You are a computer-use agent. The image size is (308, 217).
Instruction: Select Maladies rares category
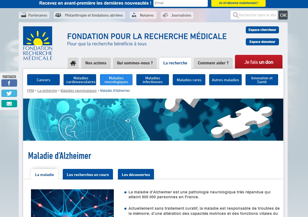click(189, 80)
